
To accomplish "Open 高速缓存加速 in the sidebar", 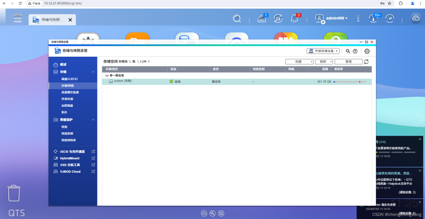I will click(x=70, y=92).
